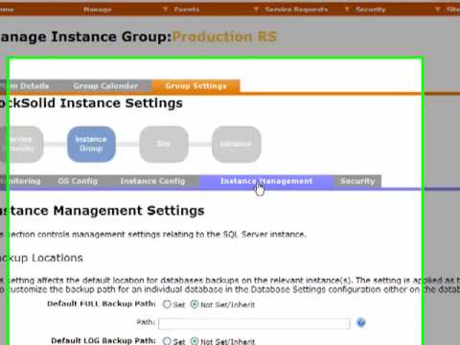The height and width of the screenshot is (345, 460).
Task: Click the Instance Group level box
Action: click(91, 144)
